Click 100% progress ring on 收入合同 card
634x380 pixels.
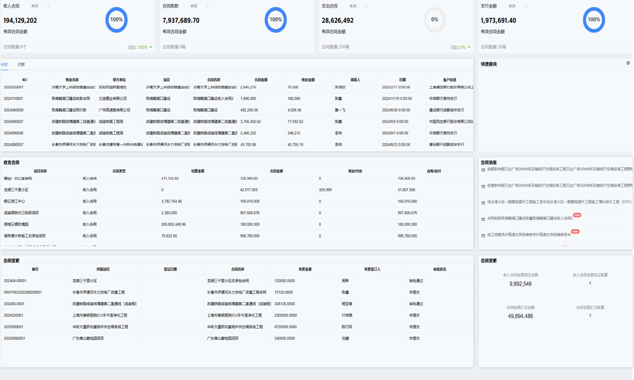(x=117, y=20)
